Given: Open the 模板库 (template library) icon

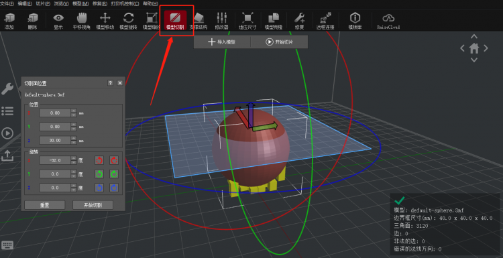Looking at the screenshot, I should (355, 21).
